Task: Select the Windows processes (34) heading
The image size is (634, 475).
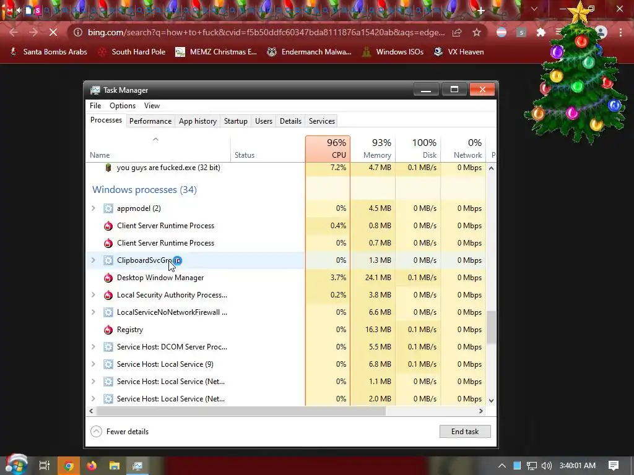Action: [x=144, y=190]
